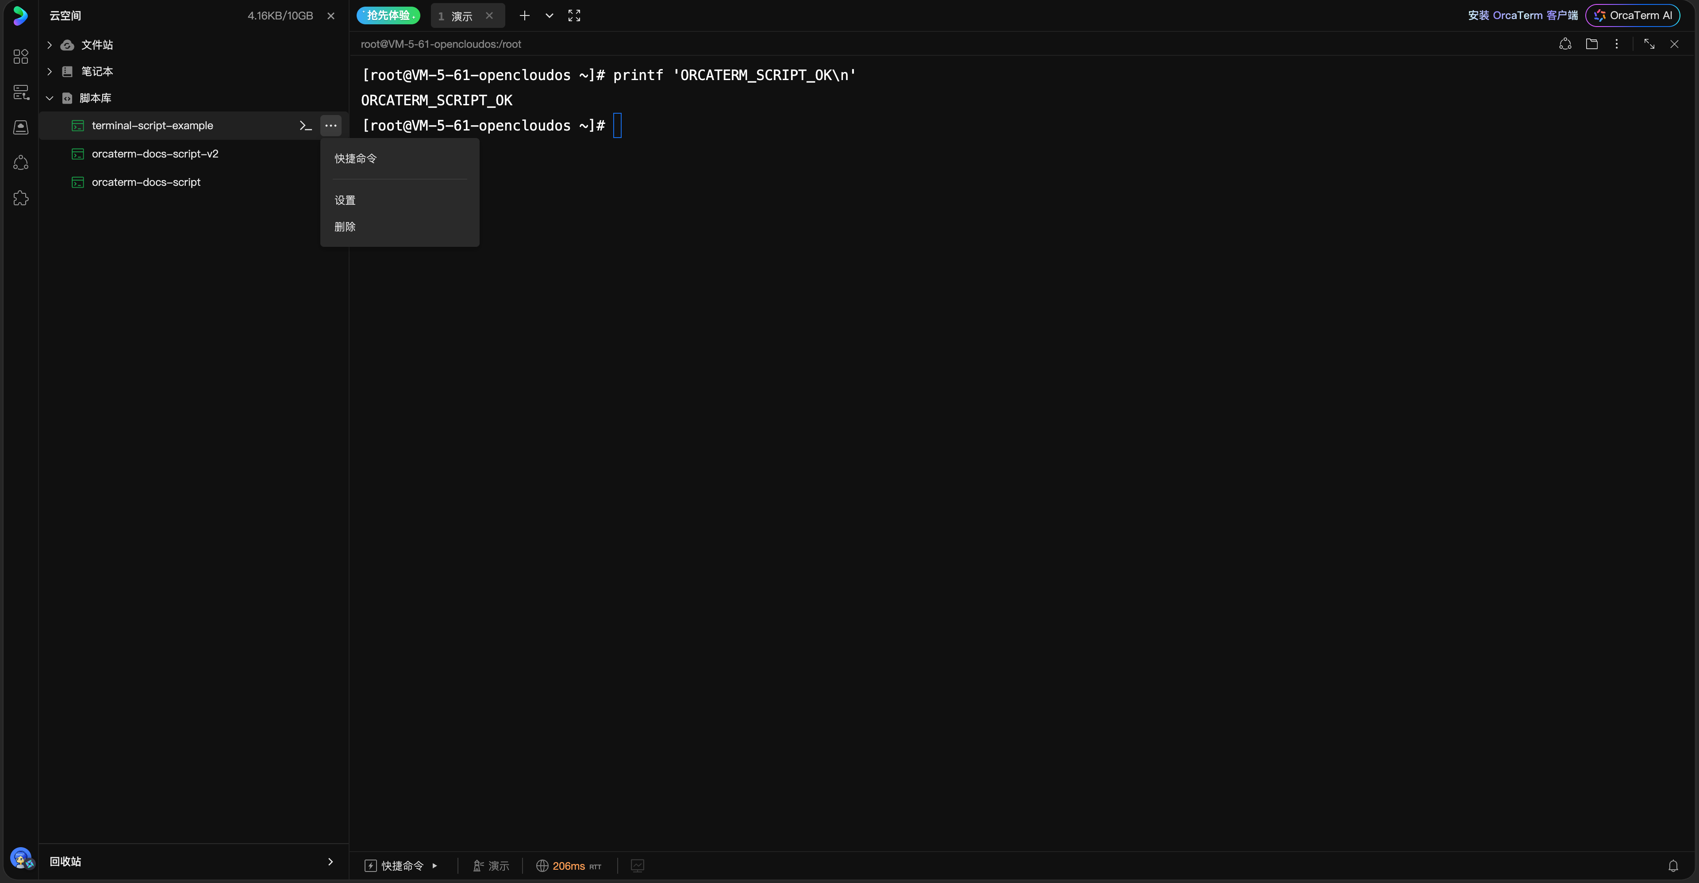Close the 云空间 side panel
Viewport: 1699px width, 883px height.
click(331, 16)
